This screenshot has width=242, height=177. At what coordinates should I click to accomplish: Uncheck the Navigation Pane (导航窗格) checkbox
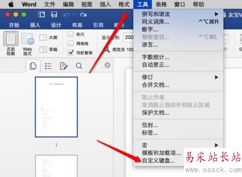pos(71,53)
